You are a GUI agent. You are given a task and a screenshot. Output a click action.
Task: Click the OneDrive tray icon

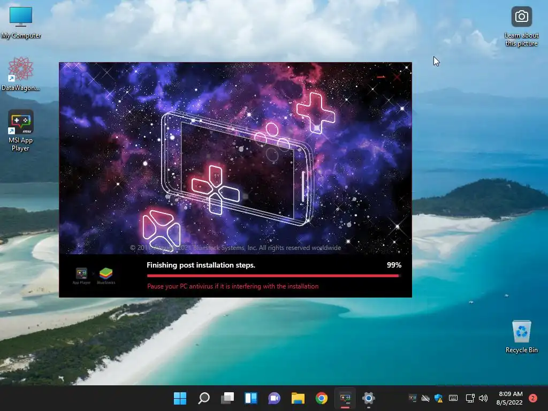tap(425, 398)
